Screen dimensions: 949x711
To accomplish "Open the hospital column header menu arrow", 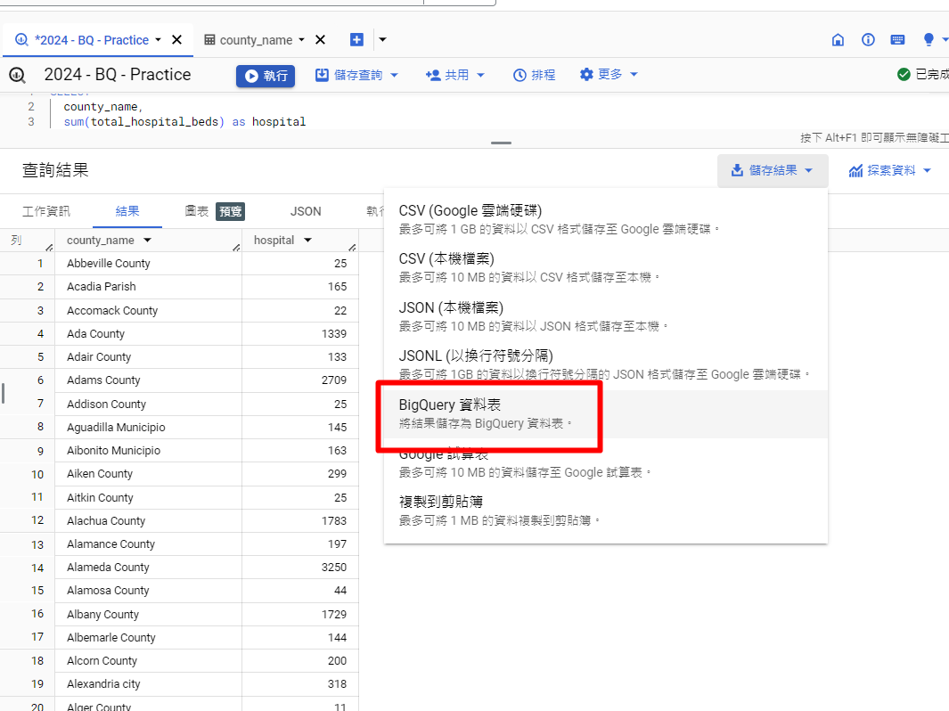I will pyautogui.click(x=308, y=241).
